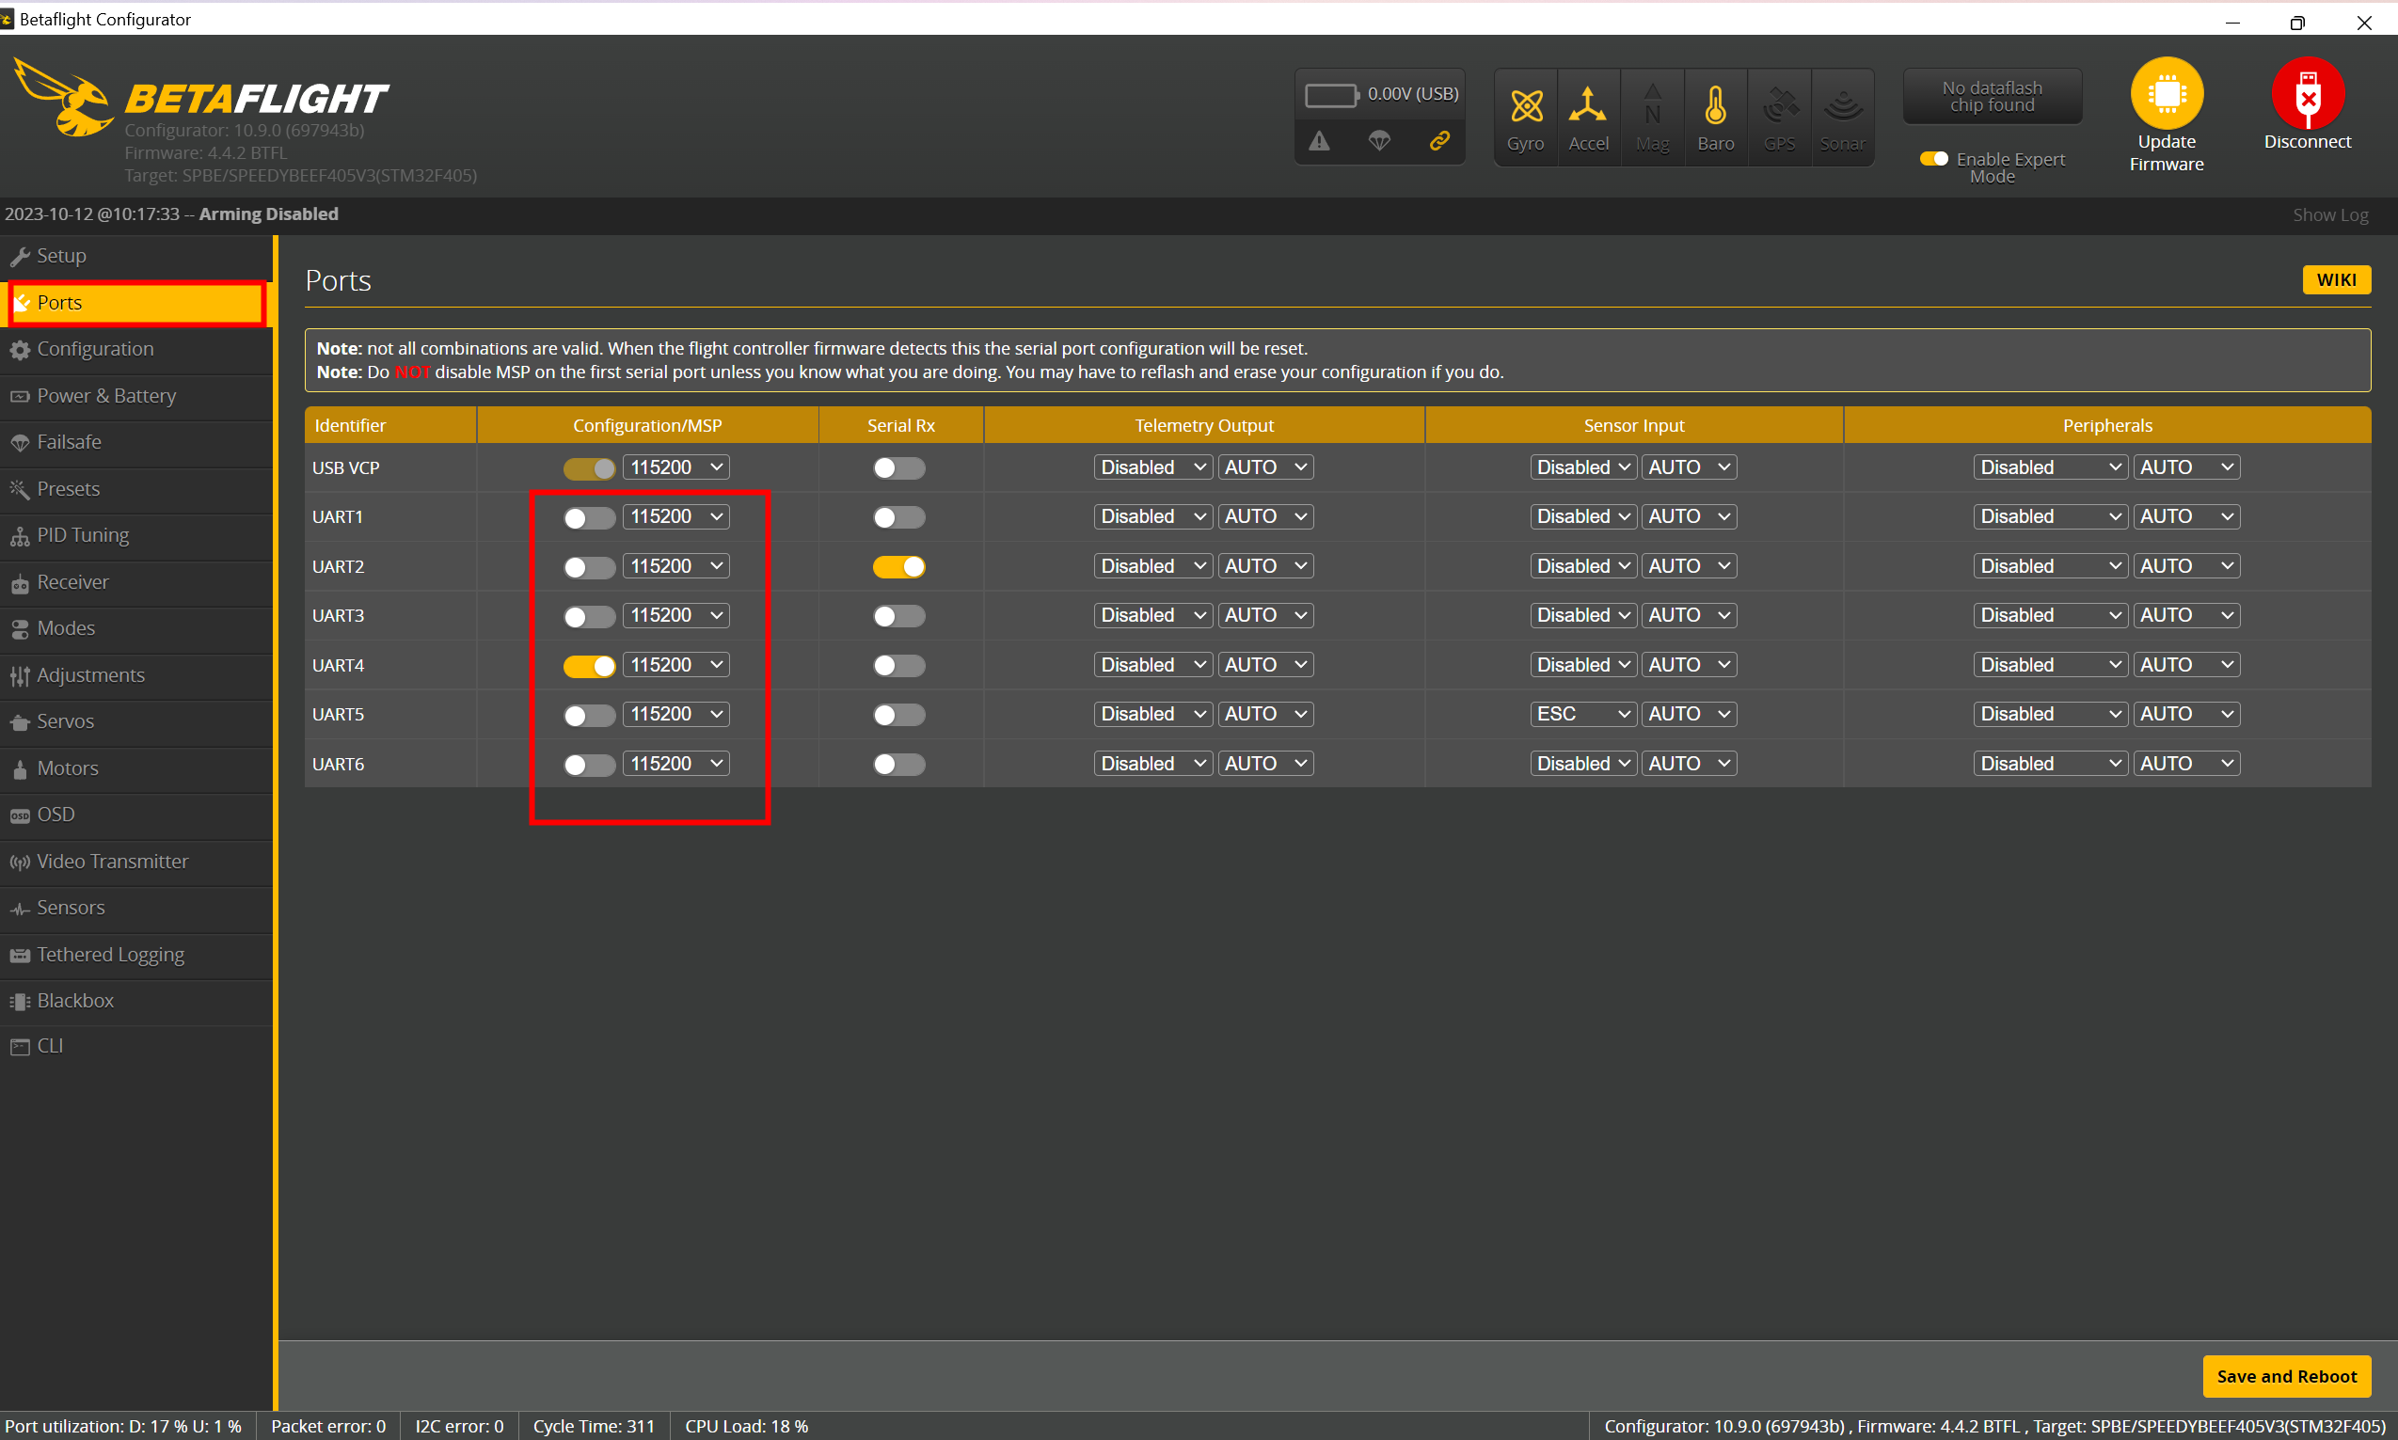The width and height of the screenshot is (2398, 1440).
Task: Switch to the PID Tuning tab
Action: pos(83,535)
